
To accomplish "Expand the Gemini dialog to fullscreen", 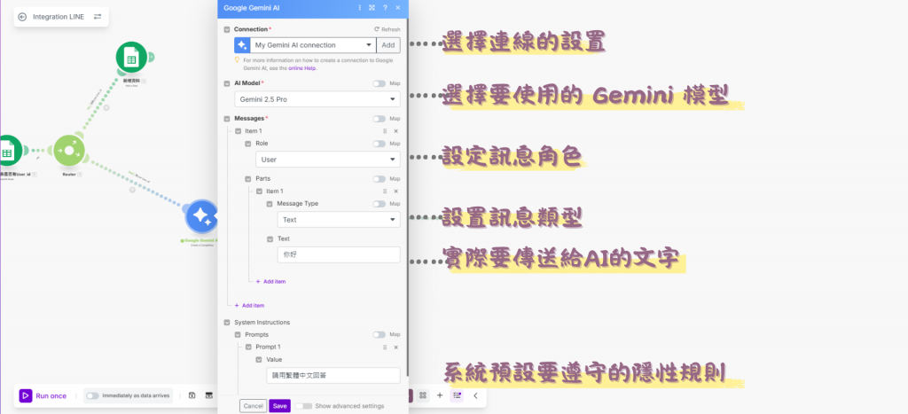I will click(372, 7).
